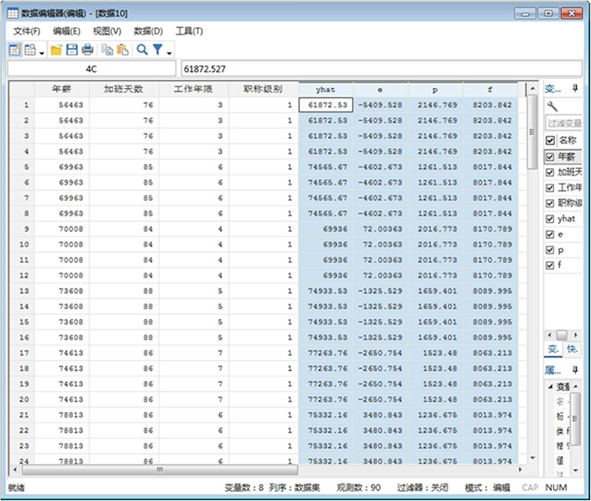591x501 pixels.
Task: Collapse the 变量 tree in properties panel
Action: click(x=549, y=386)
